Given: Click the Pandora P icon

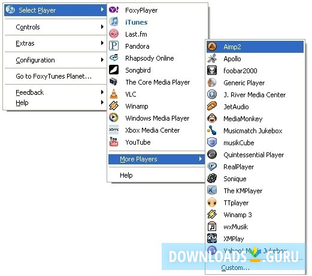Looking at the screenshot, I should tap(114, 46).
